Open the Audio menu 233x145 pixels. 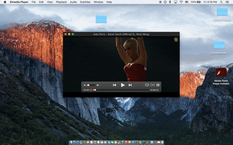pyautogui.click(x=73, y=2)
